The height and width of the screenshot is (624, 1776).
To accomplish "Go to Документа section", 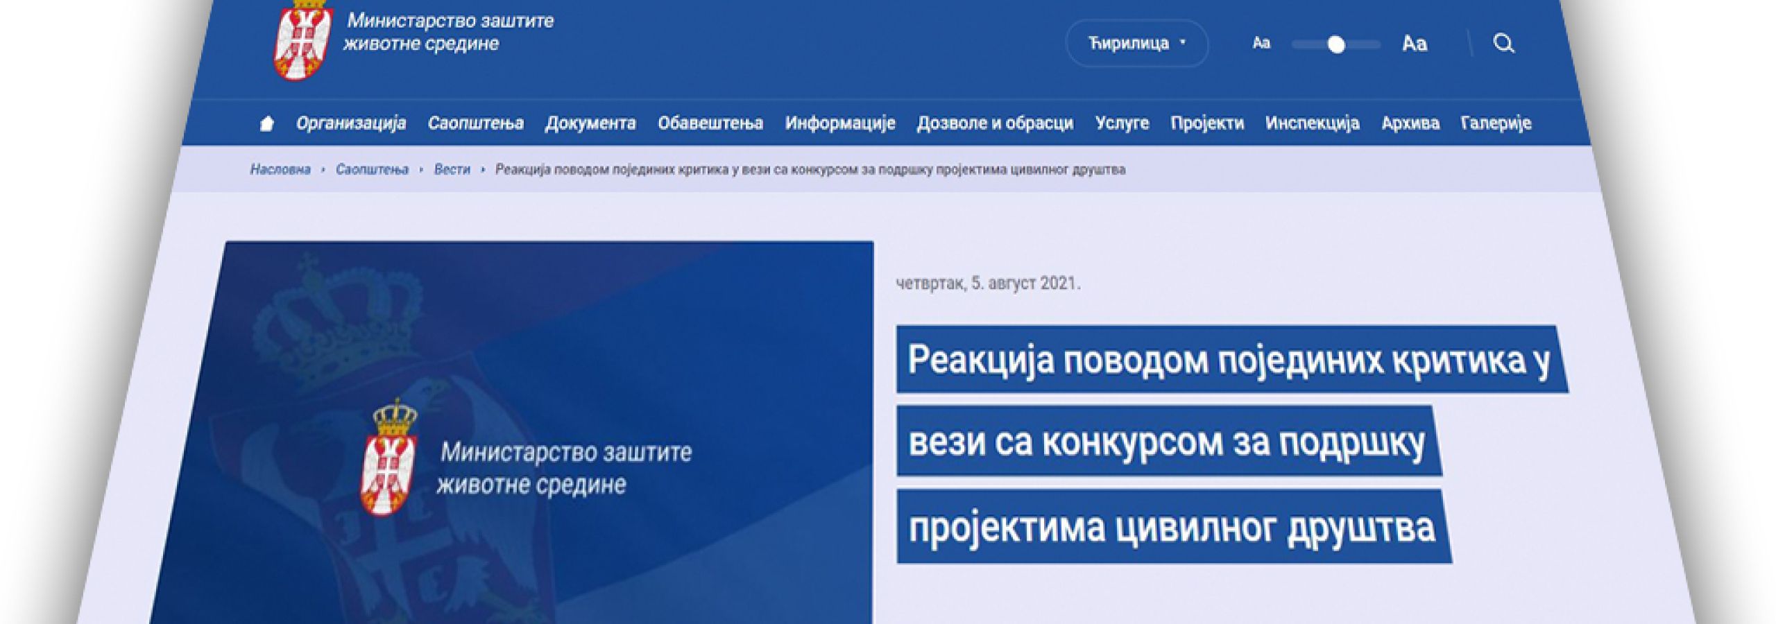I will click(590, 123).
